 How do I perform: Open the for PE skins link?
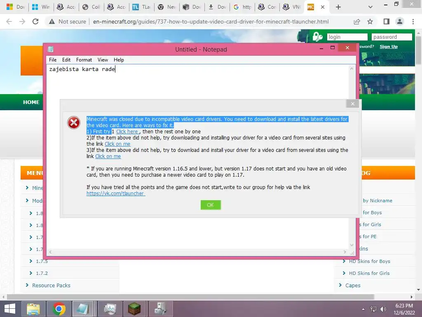(370, 237)
